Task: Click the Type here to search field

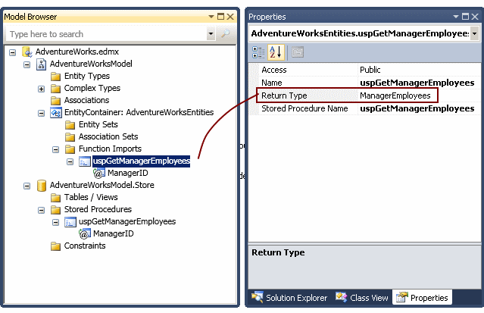Action: pyautogui.click(x=106, y=34)
